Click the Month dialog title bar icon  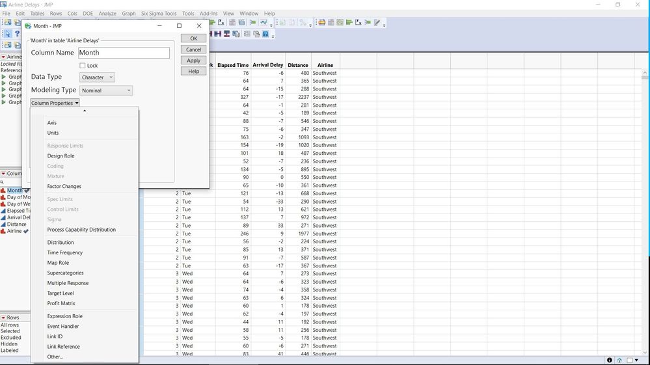point(28,26)
